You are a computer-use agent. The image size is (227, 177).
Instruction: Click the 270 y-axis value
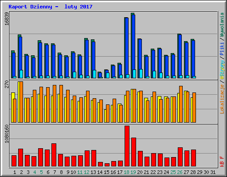click(x=7, y=84)
